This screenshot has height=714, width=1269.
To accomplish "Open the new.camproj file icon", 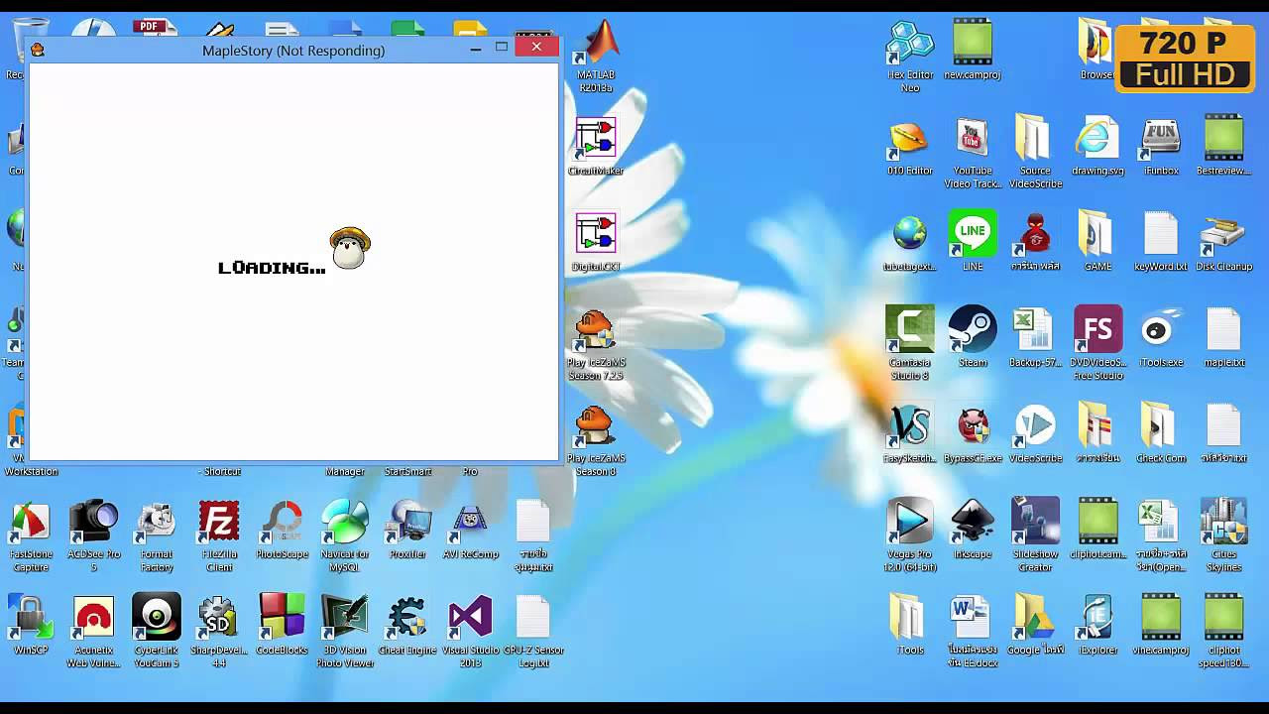I will [973, 44].
